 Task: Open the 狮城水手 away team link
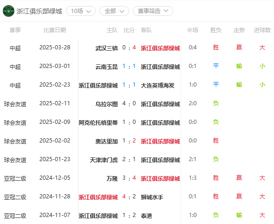[152, 197]
